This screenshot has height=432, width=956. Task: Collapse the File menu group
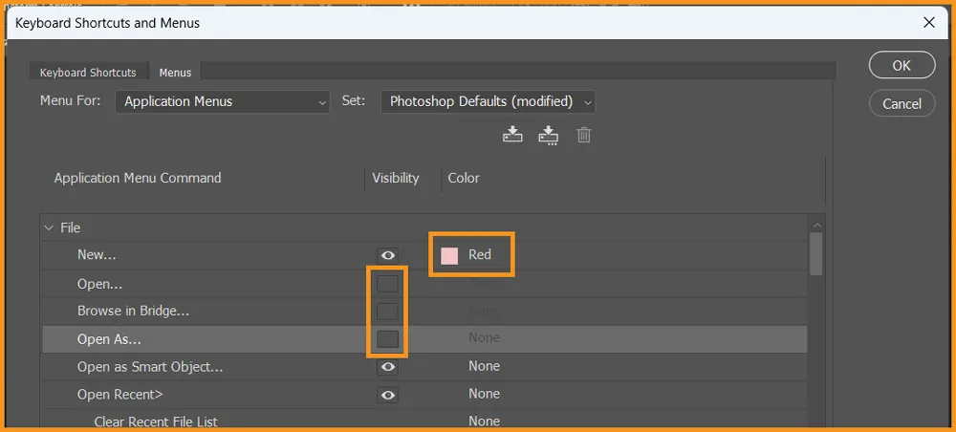tap(49, 228)
